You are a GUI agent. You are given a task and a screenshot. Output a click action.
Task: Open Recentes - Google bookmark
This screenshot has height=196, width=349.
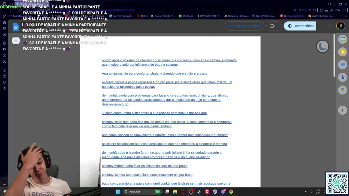[x=237, y=16]
